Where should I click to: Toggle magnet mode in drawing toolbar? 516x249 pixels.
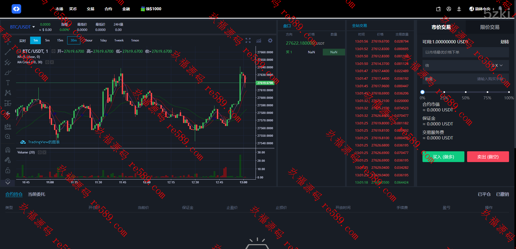8,150
